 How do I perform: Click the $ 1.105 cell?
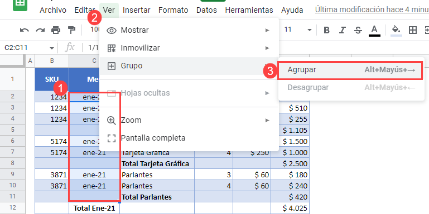click(x=290, y=130)
